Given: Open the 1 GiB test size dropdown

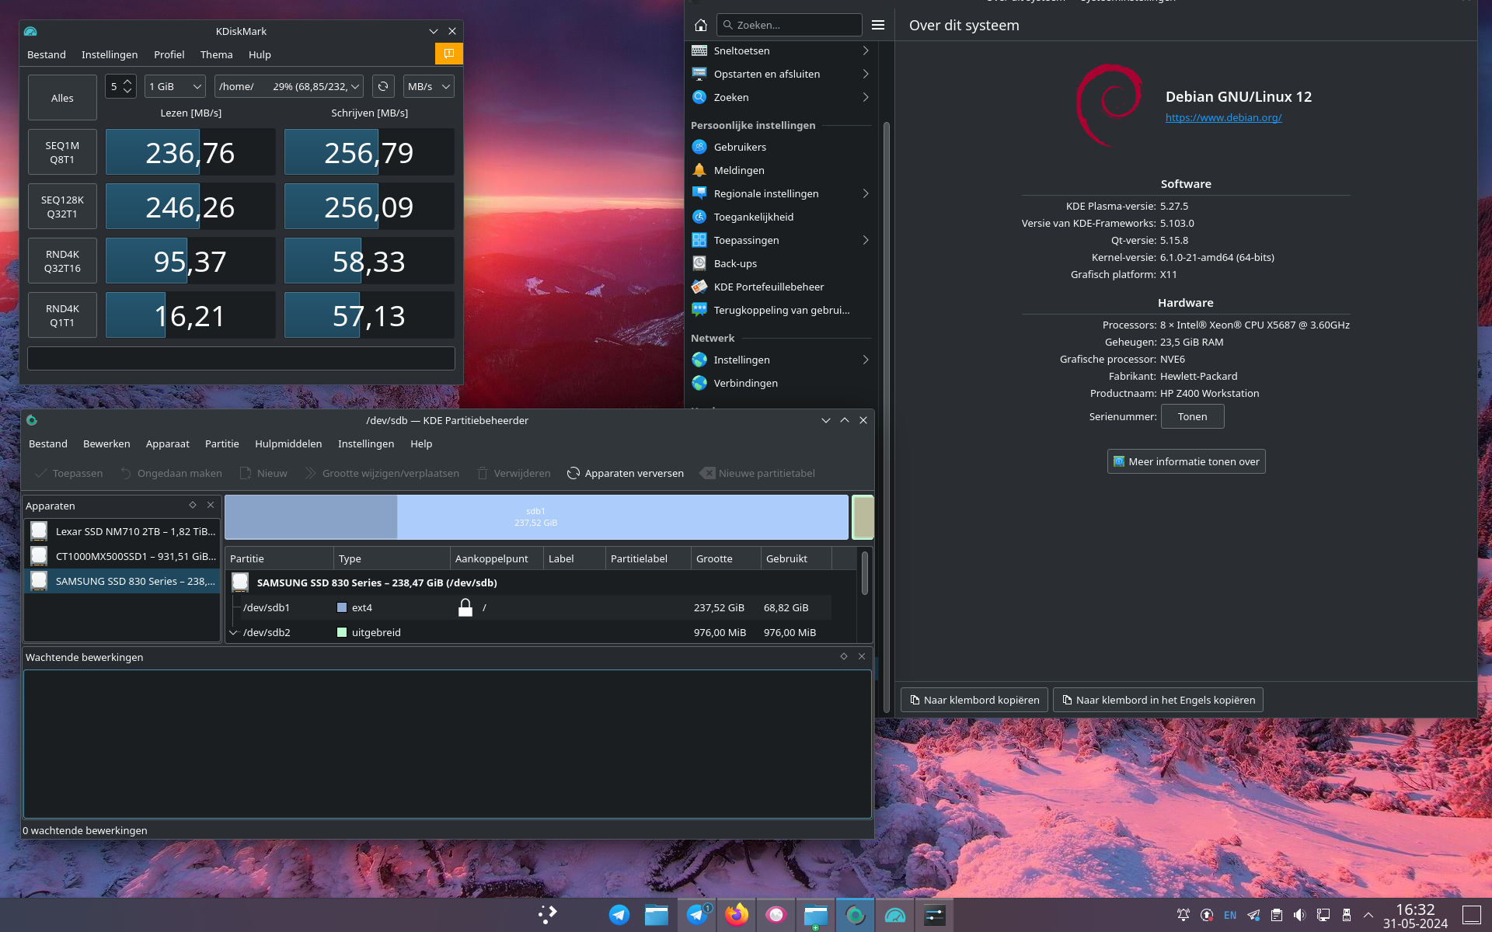Looking at the screenshot, I should pyautogui.click(x=175, y=86).
